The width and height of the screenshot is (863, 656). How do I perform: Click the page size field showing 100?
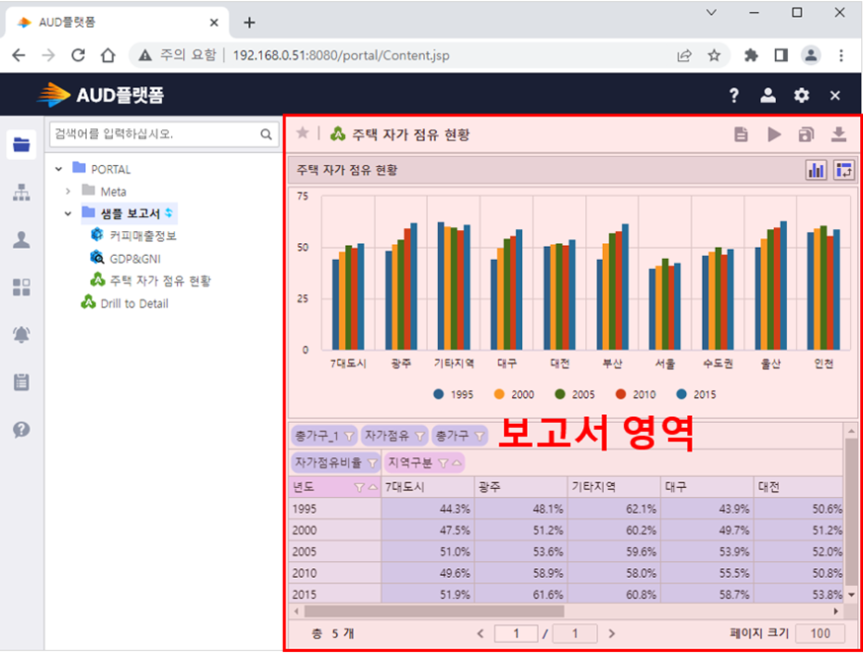pos(820,633)
